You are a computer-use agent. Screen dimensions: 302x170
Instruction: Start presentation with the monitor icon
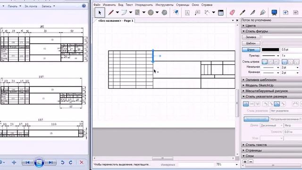pyautogui.click(x=274, y=13)
